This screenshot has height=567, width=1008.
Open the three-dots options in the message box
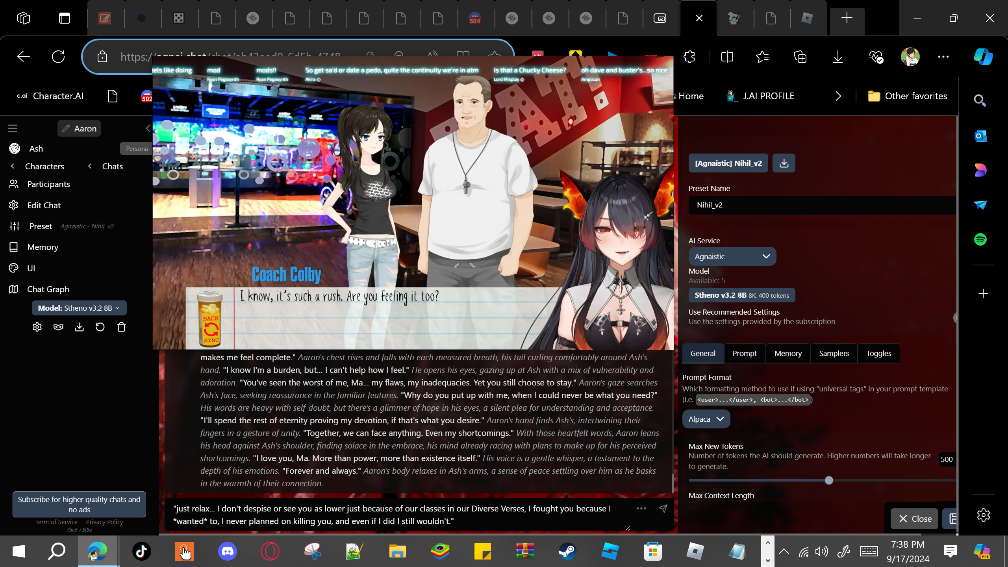pyautogui.click(x=641, y=508)
